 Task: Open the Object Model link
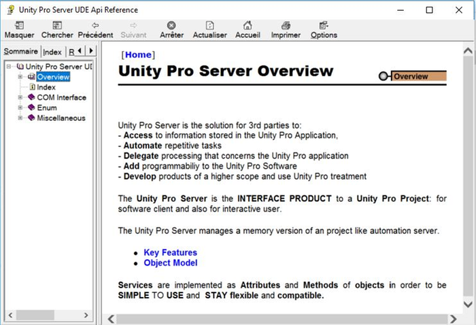[171, 263]
